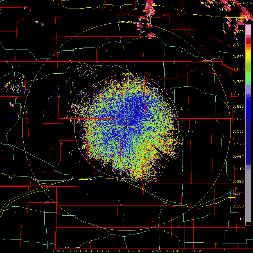Click the 0.893 color scale label

(x=238, y=57)
